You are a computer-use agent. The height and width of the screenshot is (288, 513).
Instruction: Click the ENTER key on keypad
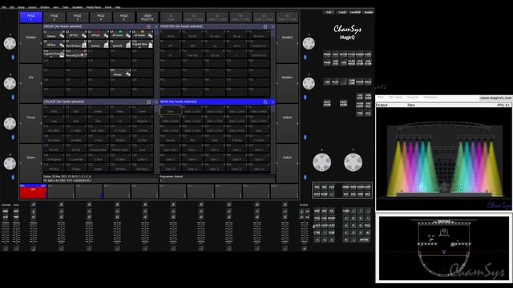point(364,240)
